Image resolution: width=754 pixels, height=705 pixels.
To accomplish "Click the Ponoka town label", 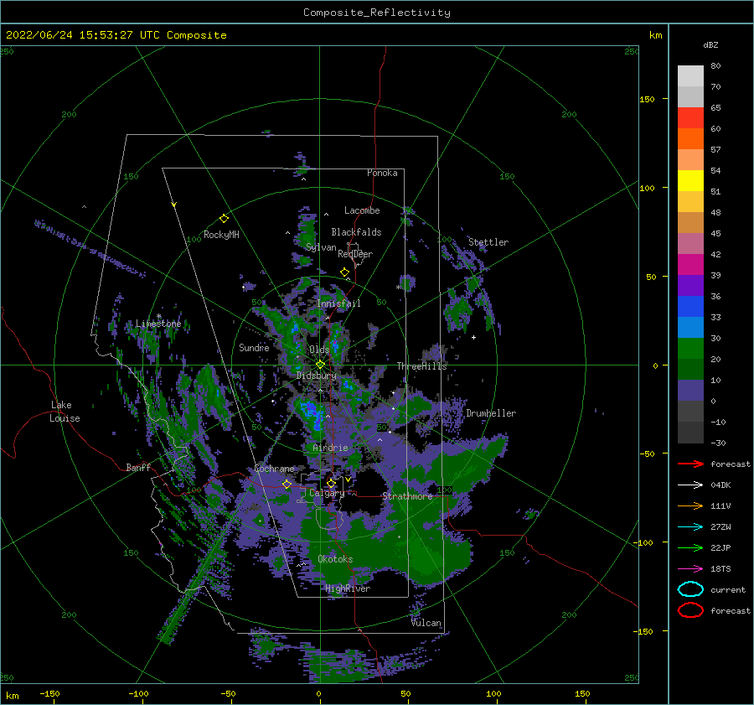I will pos(382,173).
